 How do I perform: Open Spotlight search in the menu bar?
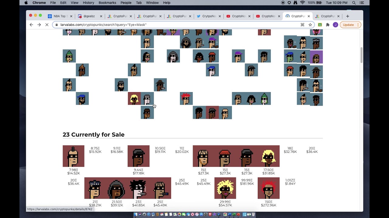pos(354,3)
